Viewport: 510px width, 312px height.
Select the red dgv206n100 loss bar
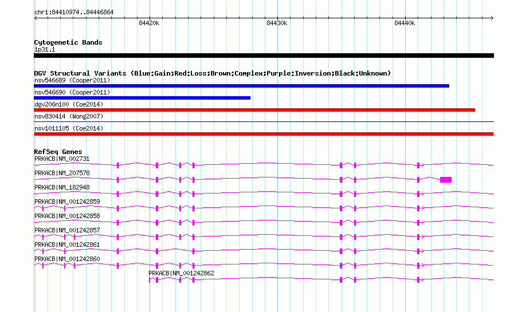coord(254,110)
